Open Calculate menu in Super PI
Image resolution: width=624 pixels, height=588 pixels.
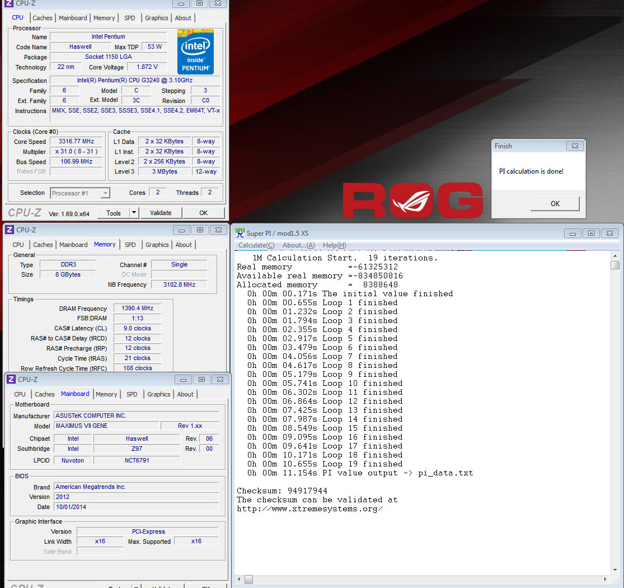(x=256, y=245)
